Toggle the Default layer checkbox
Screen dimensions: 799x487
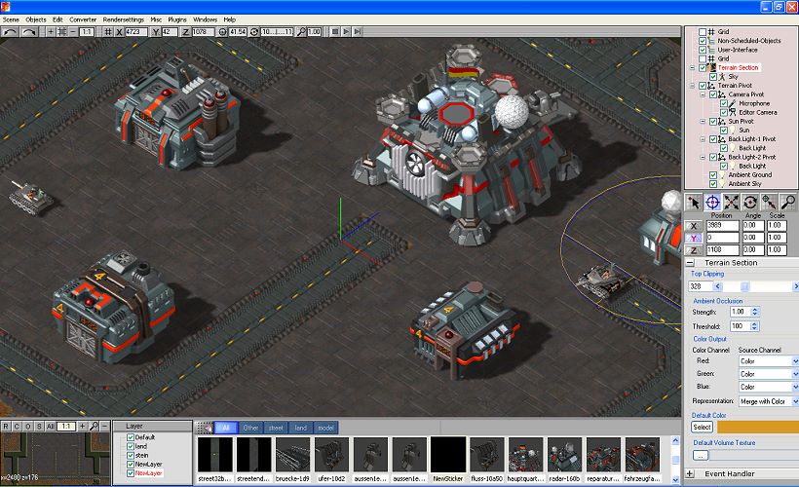point(131,437)
